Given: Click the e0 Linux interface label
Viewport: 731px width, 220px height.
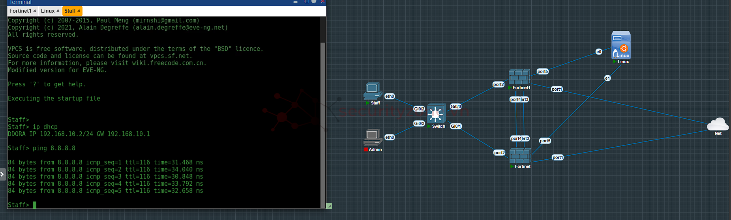Looking at the screenshot, I should pyautogui.click(x=599, y=52).
